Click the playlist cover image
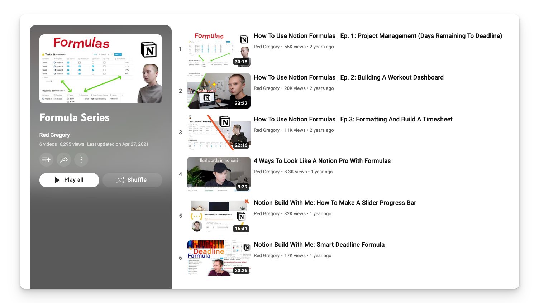Image resolution: width=539 pixels, height=303 pixels. pyautogui.click(x=101, y=69)
